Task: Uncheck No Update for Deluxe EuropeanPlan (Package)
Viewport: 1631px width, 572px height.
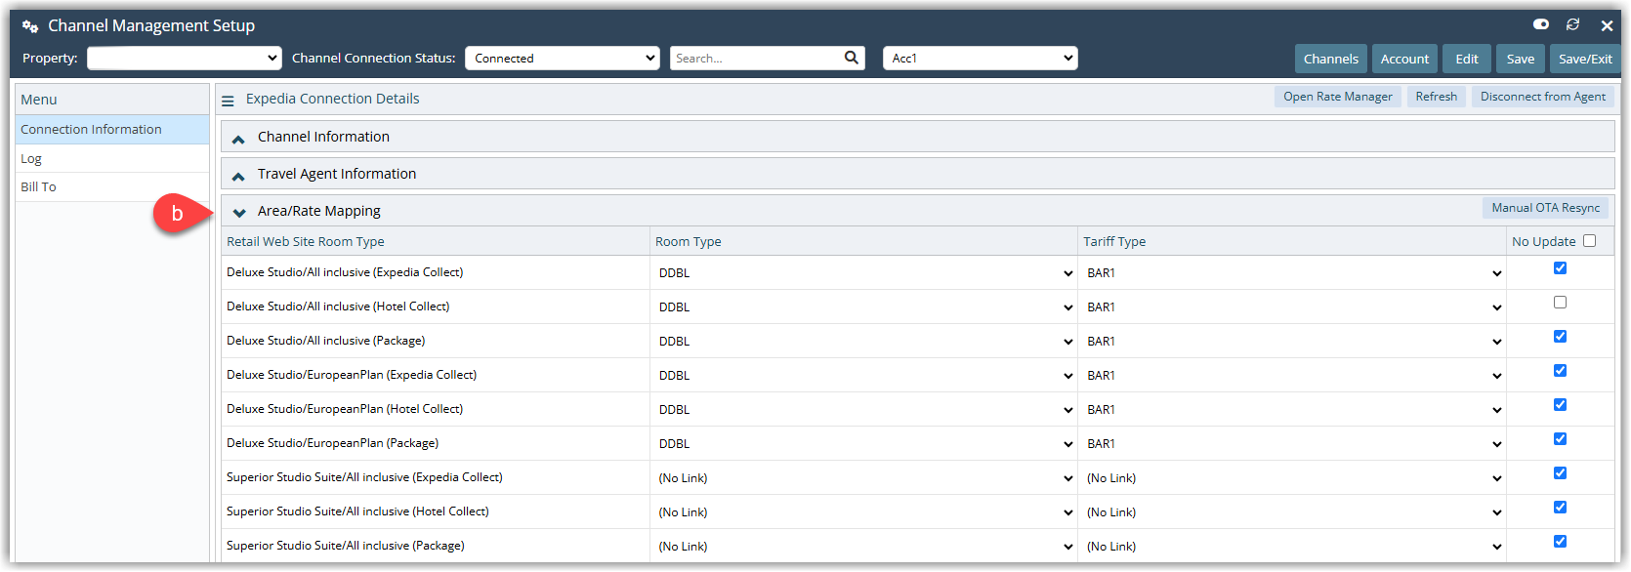Action: tap(1560, 439)
